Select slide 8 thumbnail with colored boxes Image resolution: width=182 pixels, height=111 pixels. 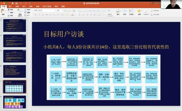coord(15,102)
